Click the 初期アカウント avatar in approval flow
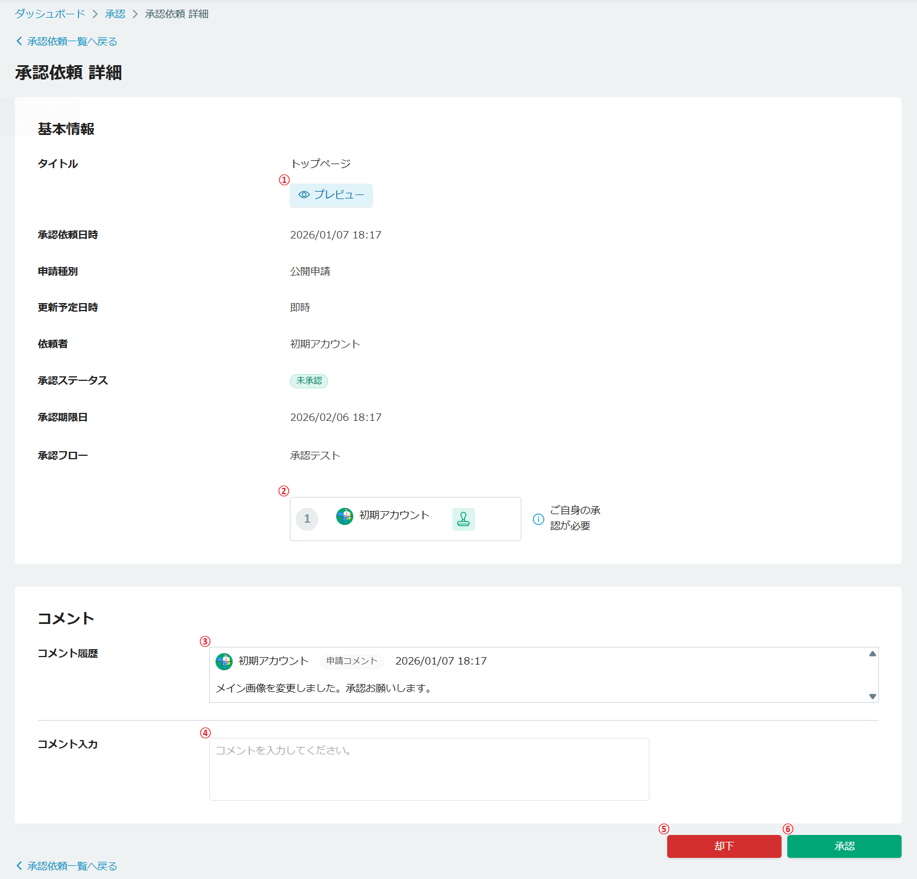 [345, 516]
